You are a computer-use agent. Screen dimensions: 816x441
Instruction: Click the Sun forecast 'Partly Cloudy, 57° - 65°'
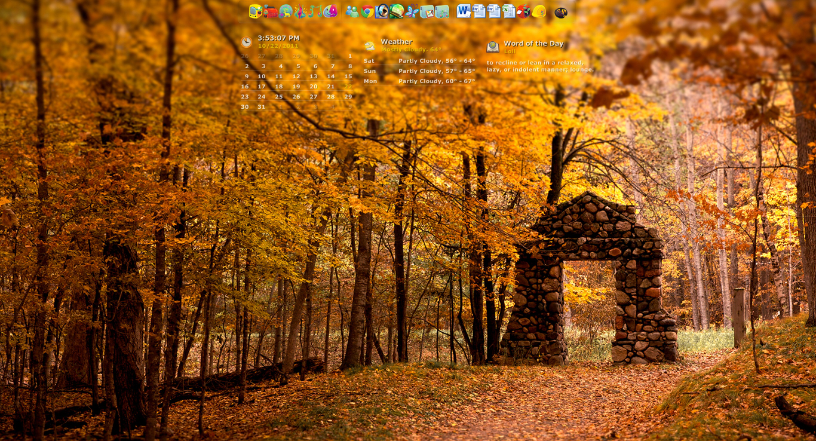(437, 71)
